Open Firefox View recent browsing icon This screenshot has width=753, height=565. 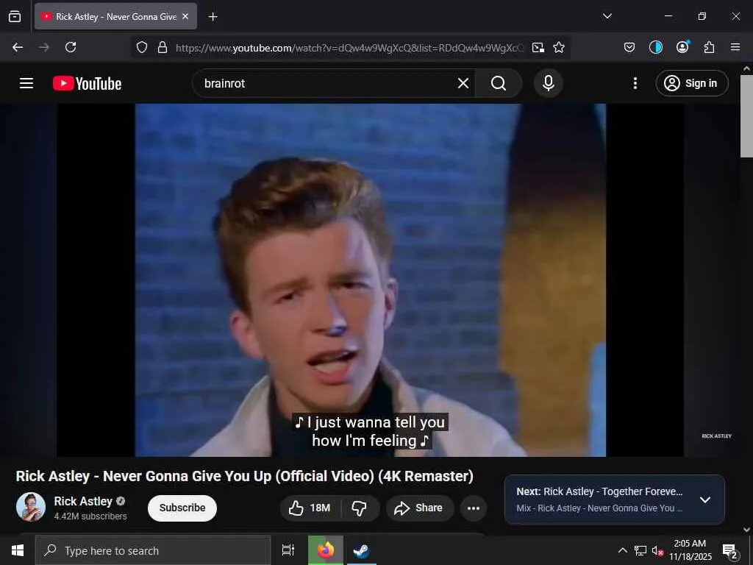pos(15,17)
